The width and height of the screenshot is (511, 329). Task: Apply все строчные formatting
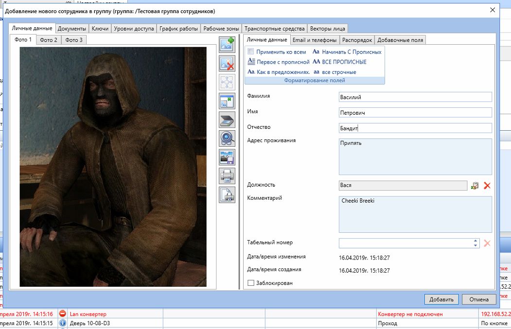335,72
